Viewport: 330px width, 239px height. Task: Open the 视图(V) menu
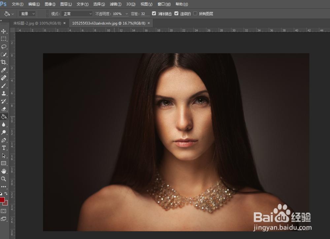point(147,4)
